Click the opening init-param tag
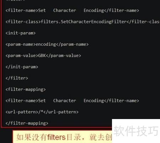Image resolution: width=160 pixels, height=143 pixels. coord(21,33)
